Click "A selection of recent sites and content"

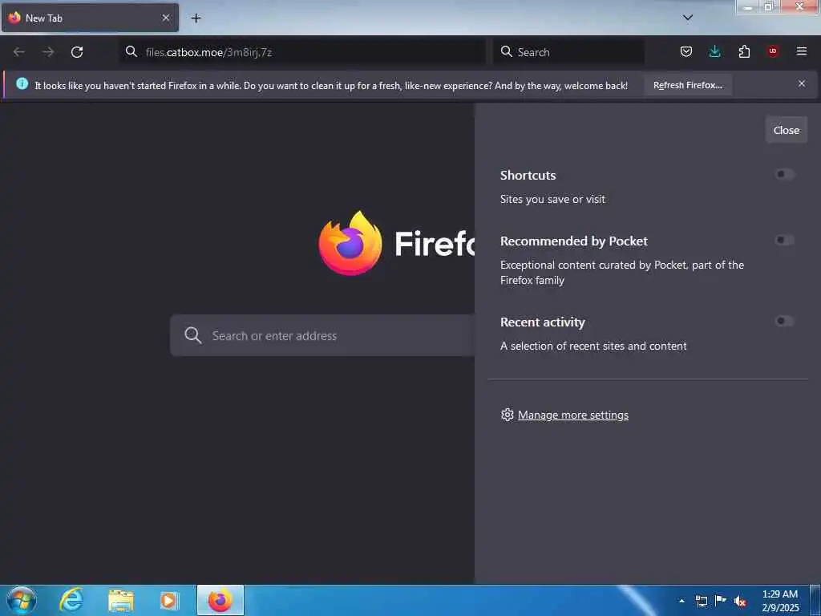593,346
